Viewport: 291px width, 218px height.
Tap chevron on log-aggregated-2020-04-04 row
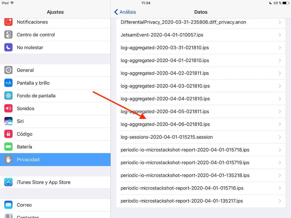(x=280, y=99)
